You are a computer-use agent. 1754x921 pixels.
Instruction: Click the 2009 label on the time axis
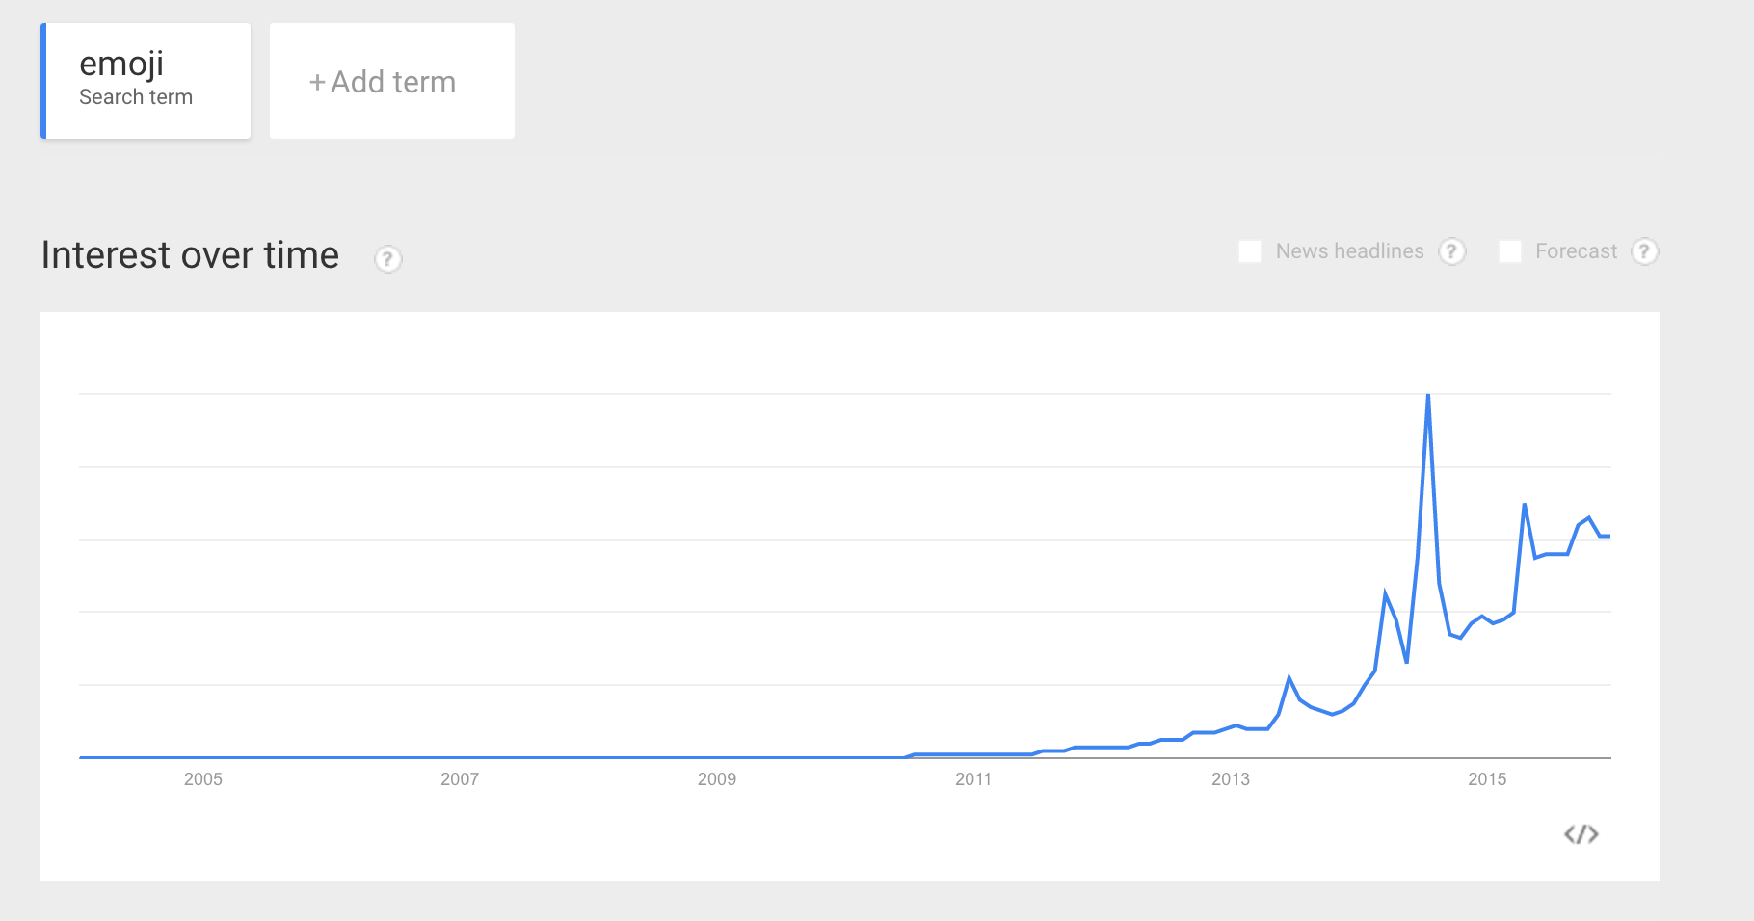pos(717,779)
